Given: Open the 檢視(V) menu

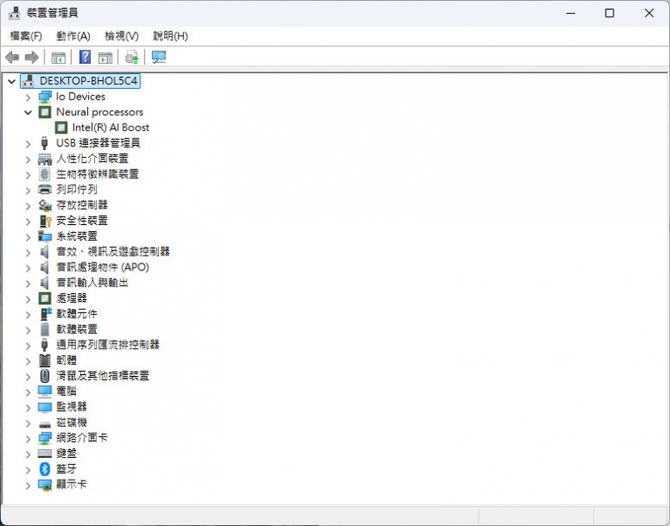Looking at the screenshot, I should coord(122,37).
